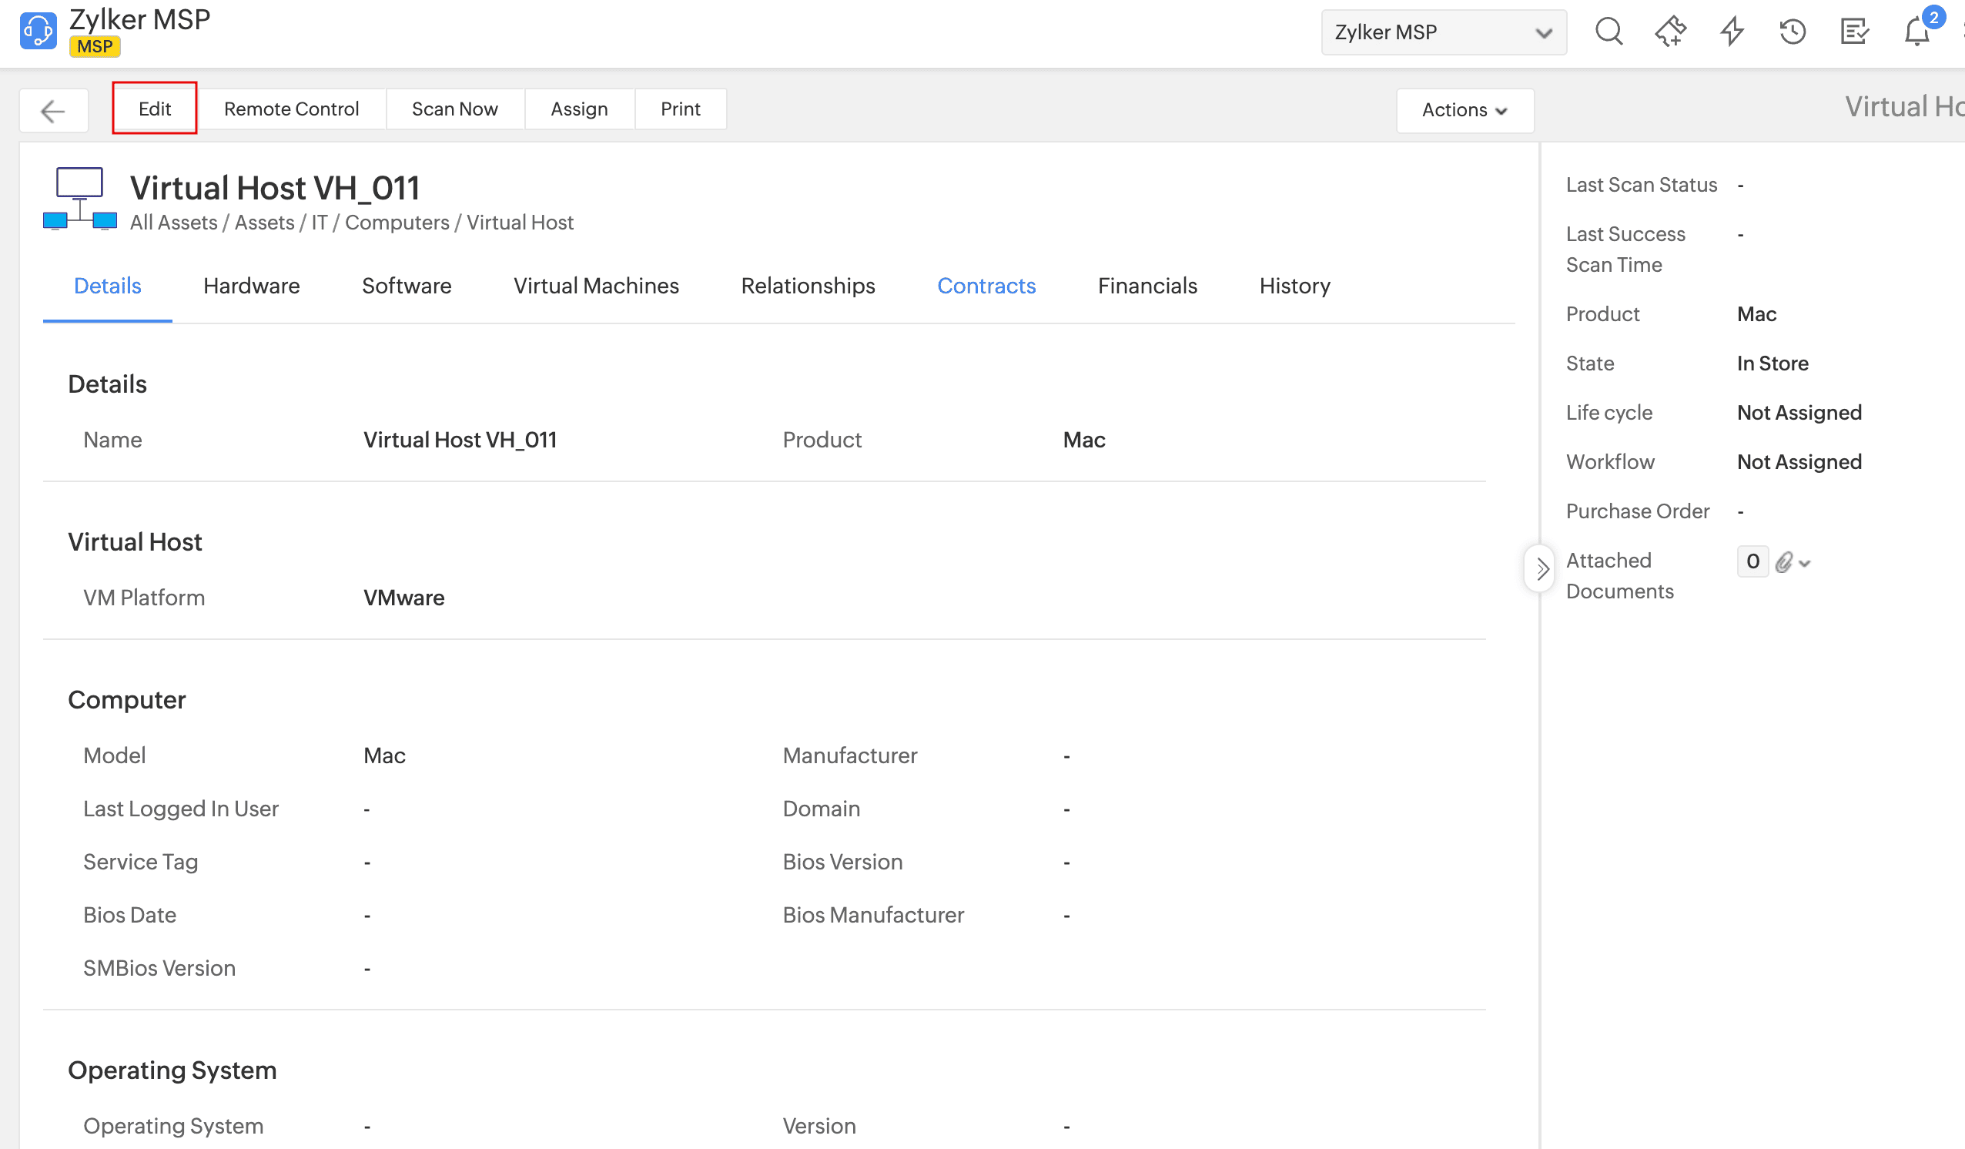Viewport: 1965px width, 1149px height.
Task: Click the Zylker MSP headset logo
Action: (38, 32)
